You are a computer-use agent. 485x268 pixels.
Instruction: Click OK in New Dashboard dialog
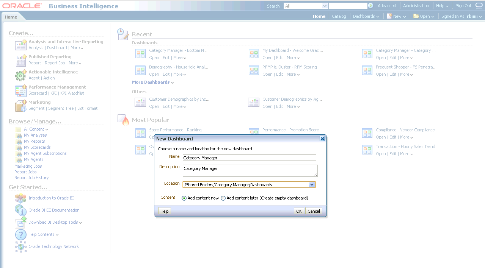(299, 211)
